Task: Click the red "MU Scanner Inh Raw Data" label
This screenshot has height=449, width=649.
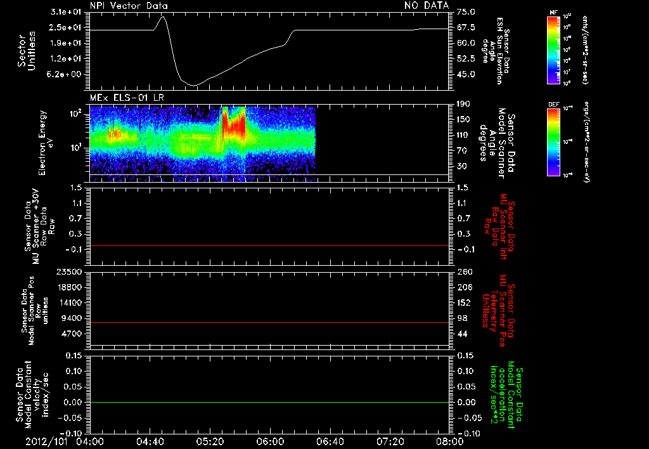Action: point(499,226)
